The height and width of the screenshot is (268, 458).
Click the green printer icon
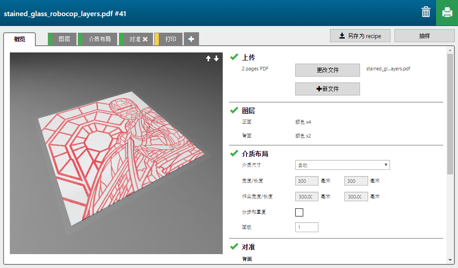[447, 13]
